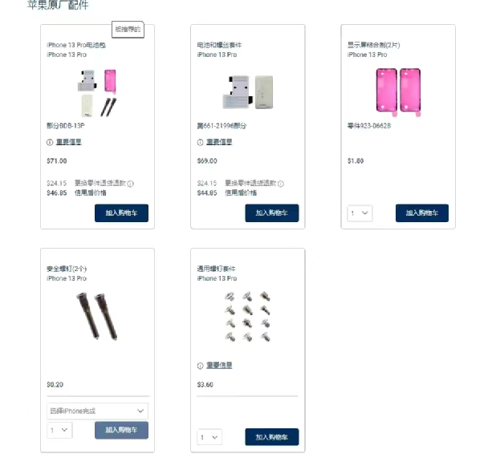Open quantity dropdown for universal screw kit

point(209,437)
